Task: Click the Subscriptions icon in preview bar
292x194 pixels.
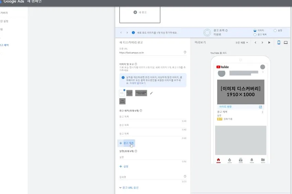Action: pos(241,160)
